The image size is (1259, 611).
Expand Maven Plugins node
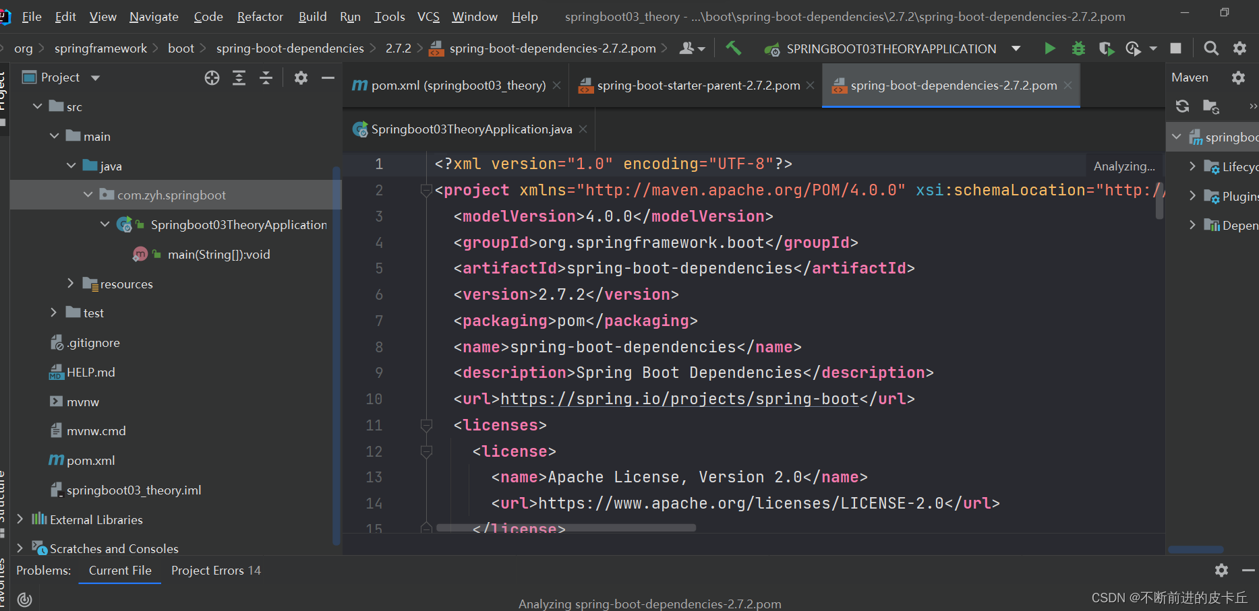(1192, 196)
